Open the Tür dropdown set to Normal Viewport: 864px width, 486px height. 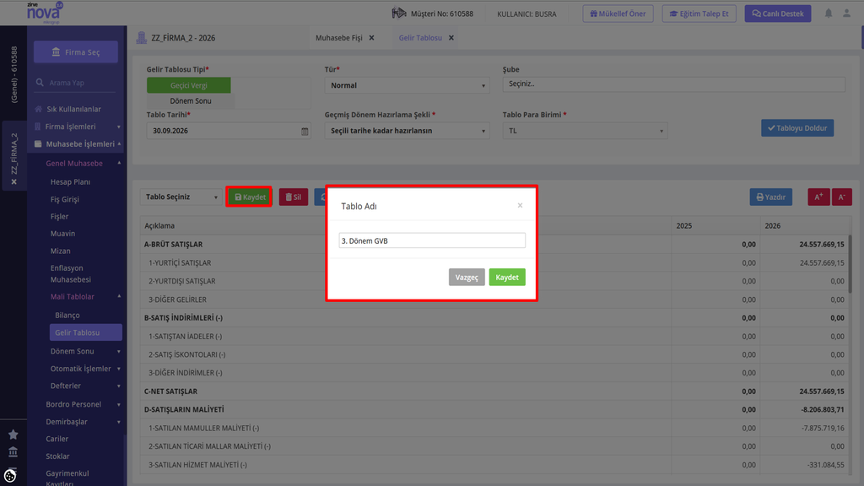click(407, 85)
